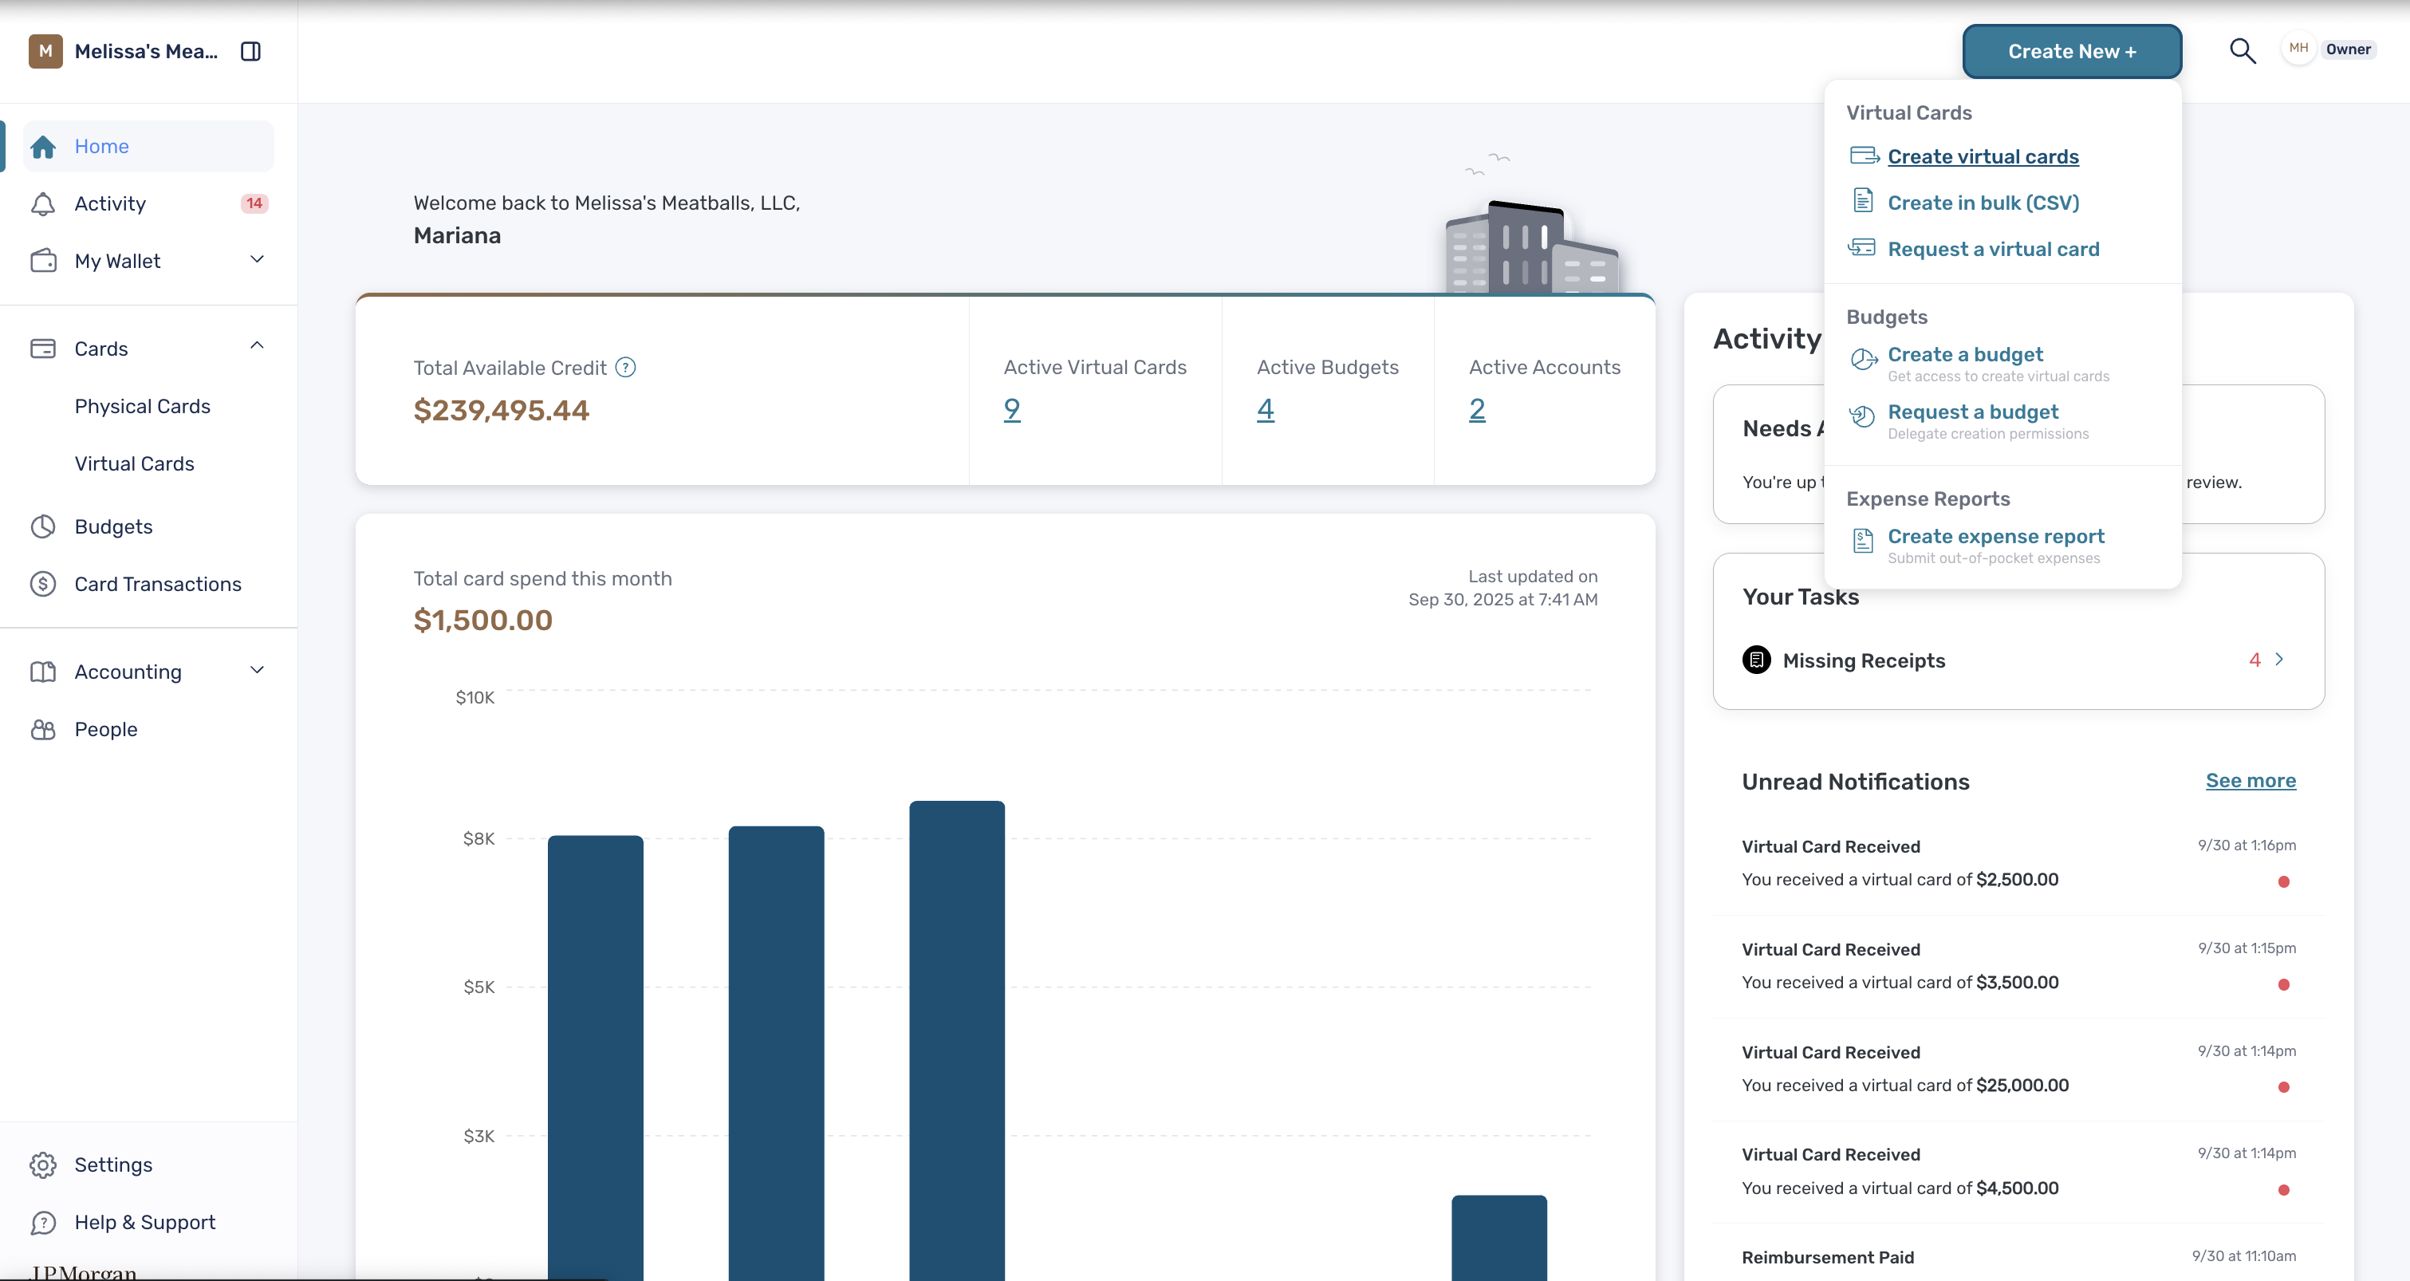Screen dimensions: 2410x1281
Task: Expand the Accounting chevron
Action: tap(258, 670)
